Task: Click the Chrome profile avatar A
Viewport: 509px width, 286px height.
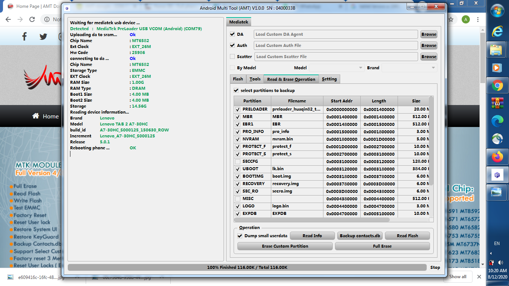Action: pos(466,19)
